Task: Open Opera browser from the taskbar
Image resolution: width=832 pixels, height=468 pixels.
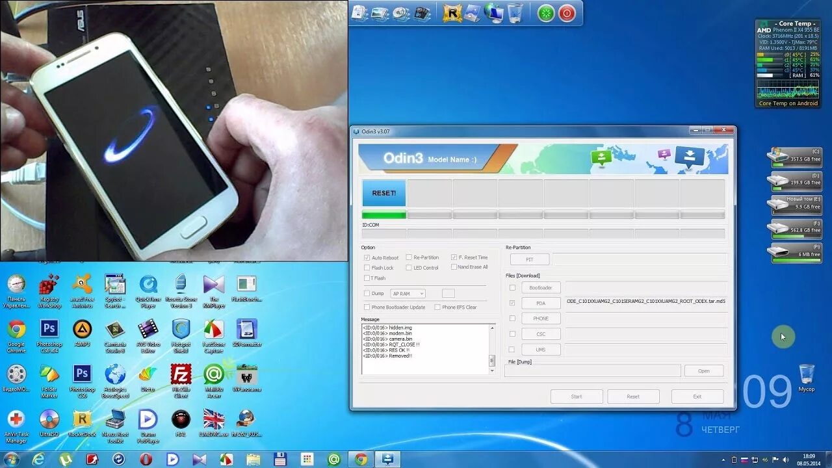Action: pos(146,460)
